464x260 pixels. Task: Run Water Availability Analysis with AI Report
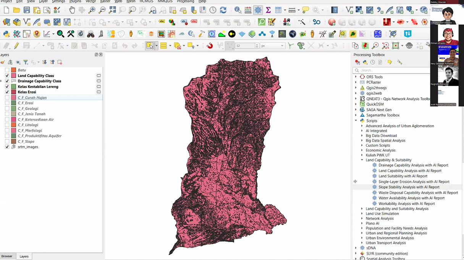point(411,198)
